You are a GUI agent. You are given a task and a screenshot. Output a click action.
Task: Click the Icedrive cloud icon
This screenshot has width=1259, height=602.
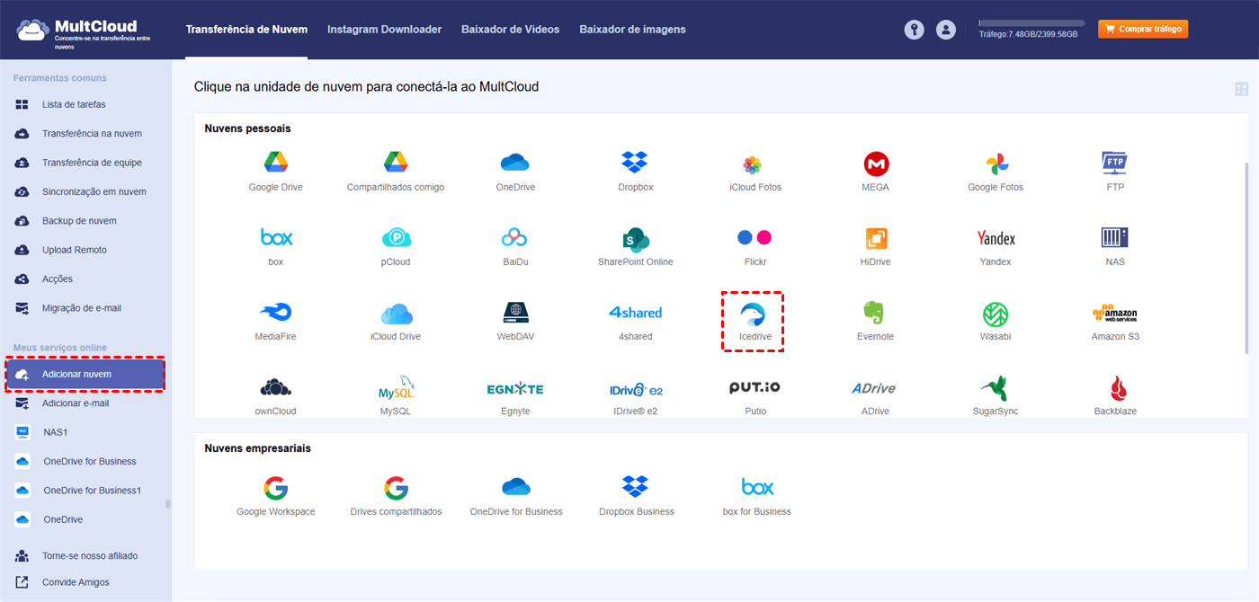(755, 313)
